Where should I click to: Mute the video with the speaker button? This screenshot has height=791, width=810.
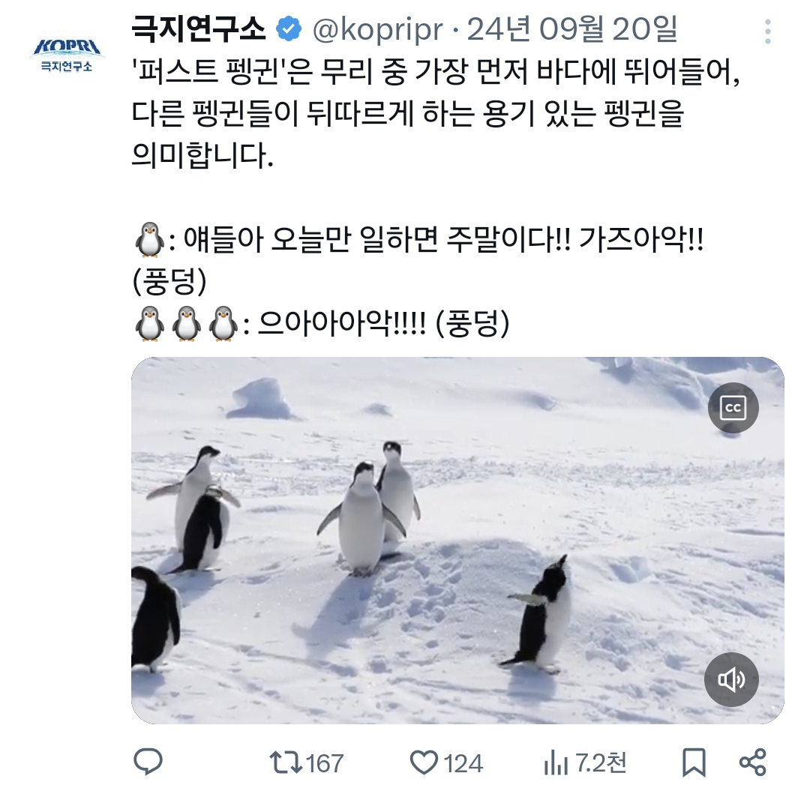tap(731, 679)
